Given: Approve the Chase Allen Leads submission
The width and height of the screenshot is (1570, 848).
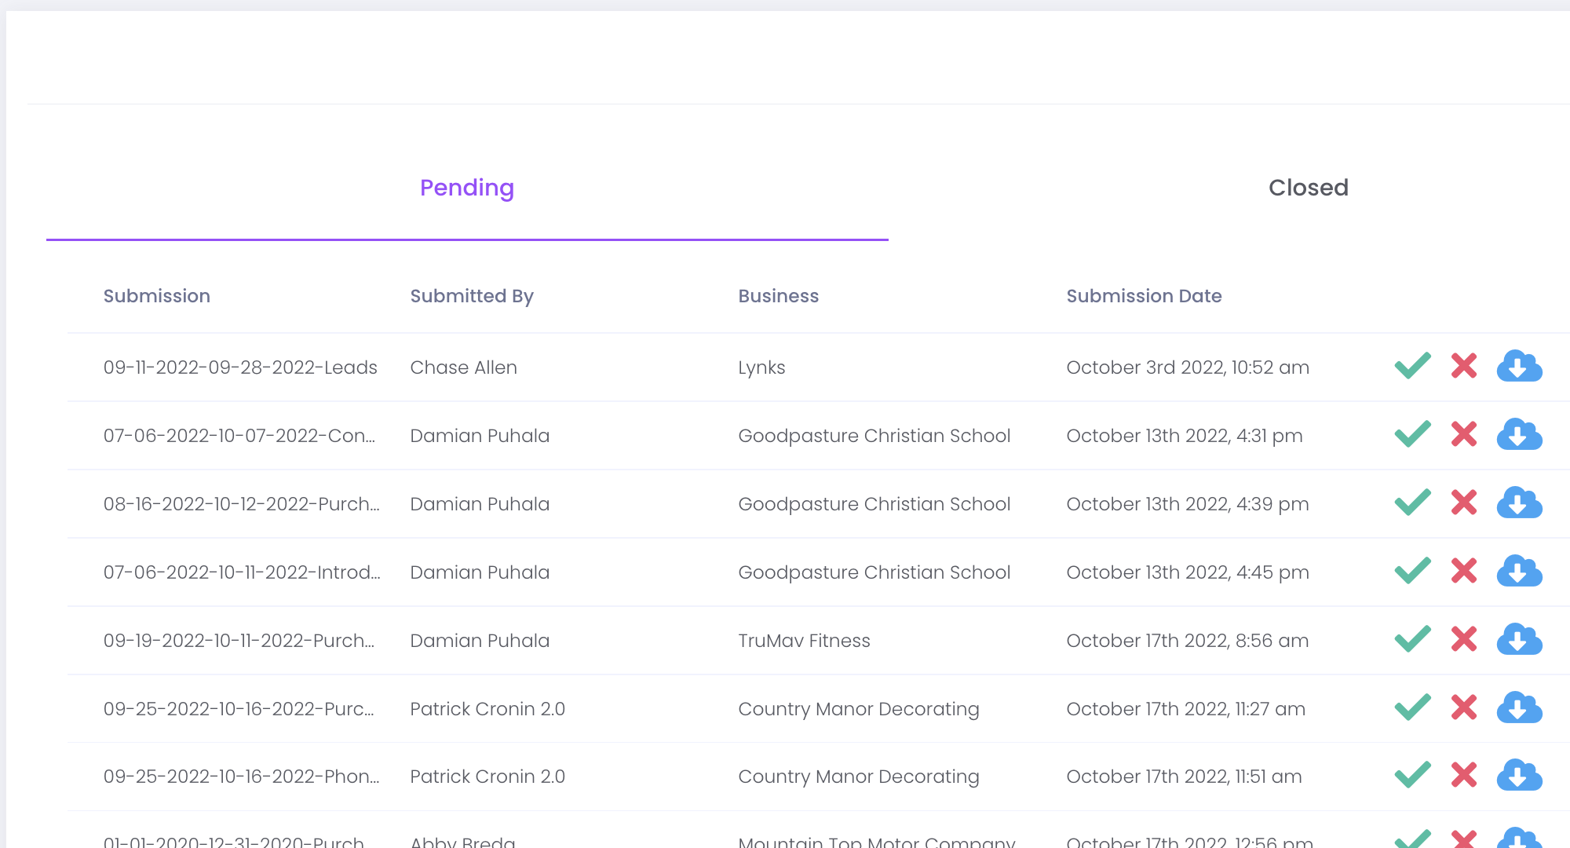Looking at the screenshot, I should pyautogui.click(x=1412, y=367).
